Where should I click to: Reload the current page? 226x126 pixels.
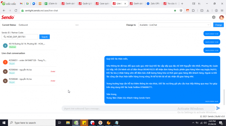point(16,11)
